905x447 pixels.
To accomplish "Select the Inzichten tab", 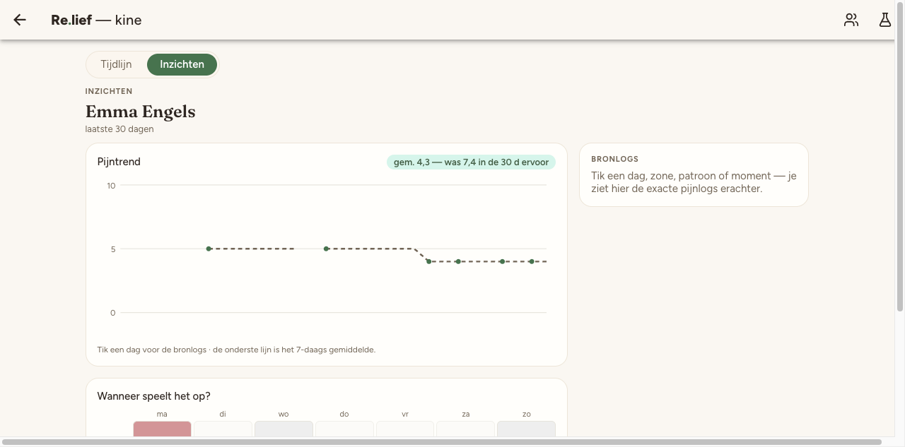I will [x=182, y=64].
